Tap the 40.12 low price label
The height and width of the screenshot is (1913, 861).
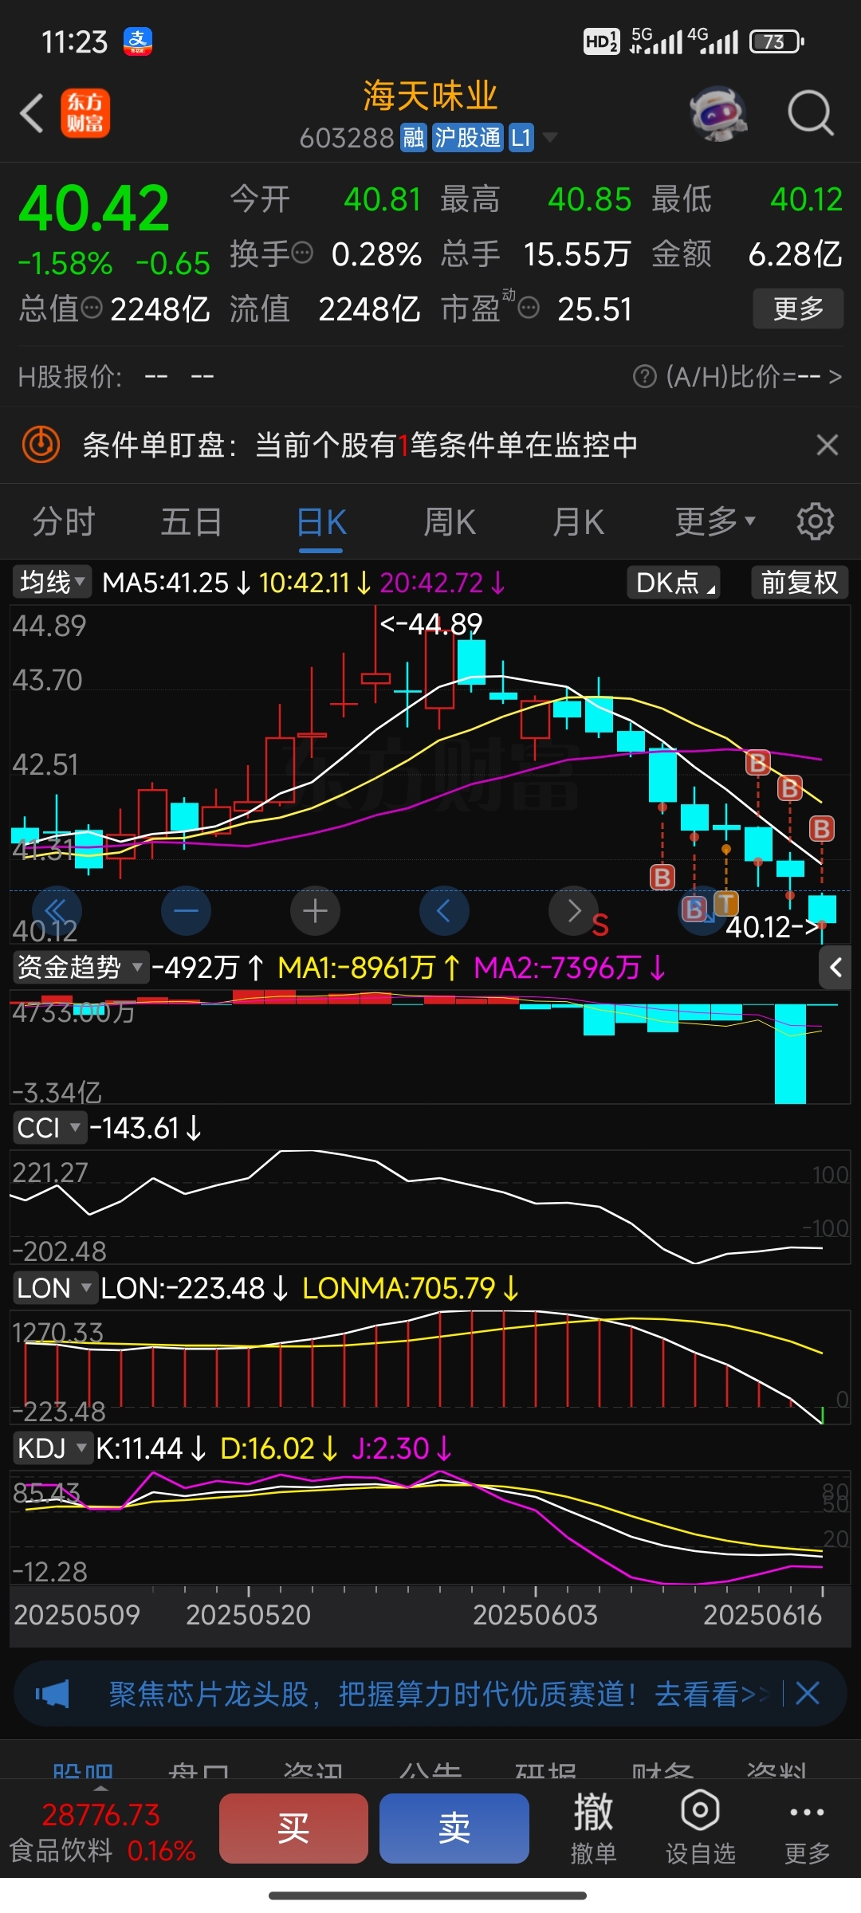(x=771, y=926)
